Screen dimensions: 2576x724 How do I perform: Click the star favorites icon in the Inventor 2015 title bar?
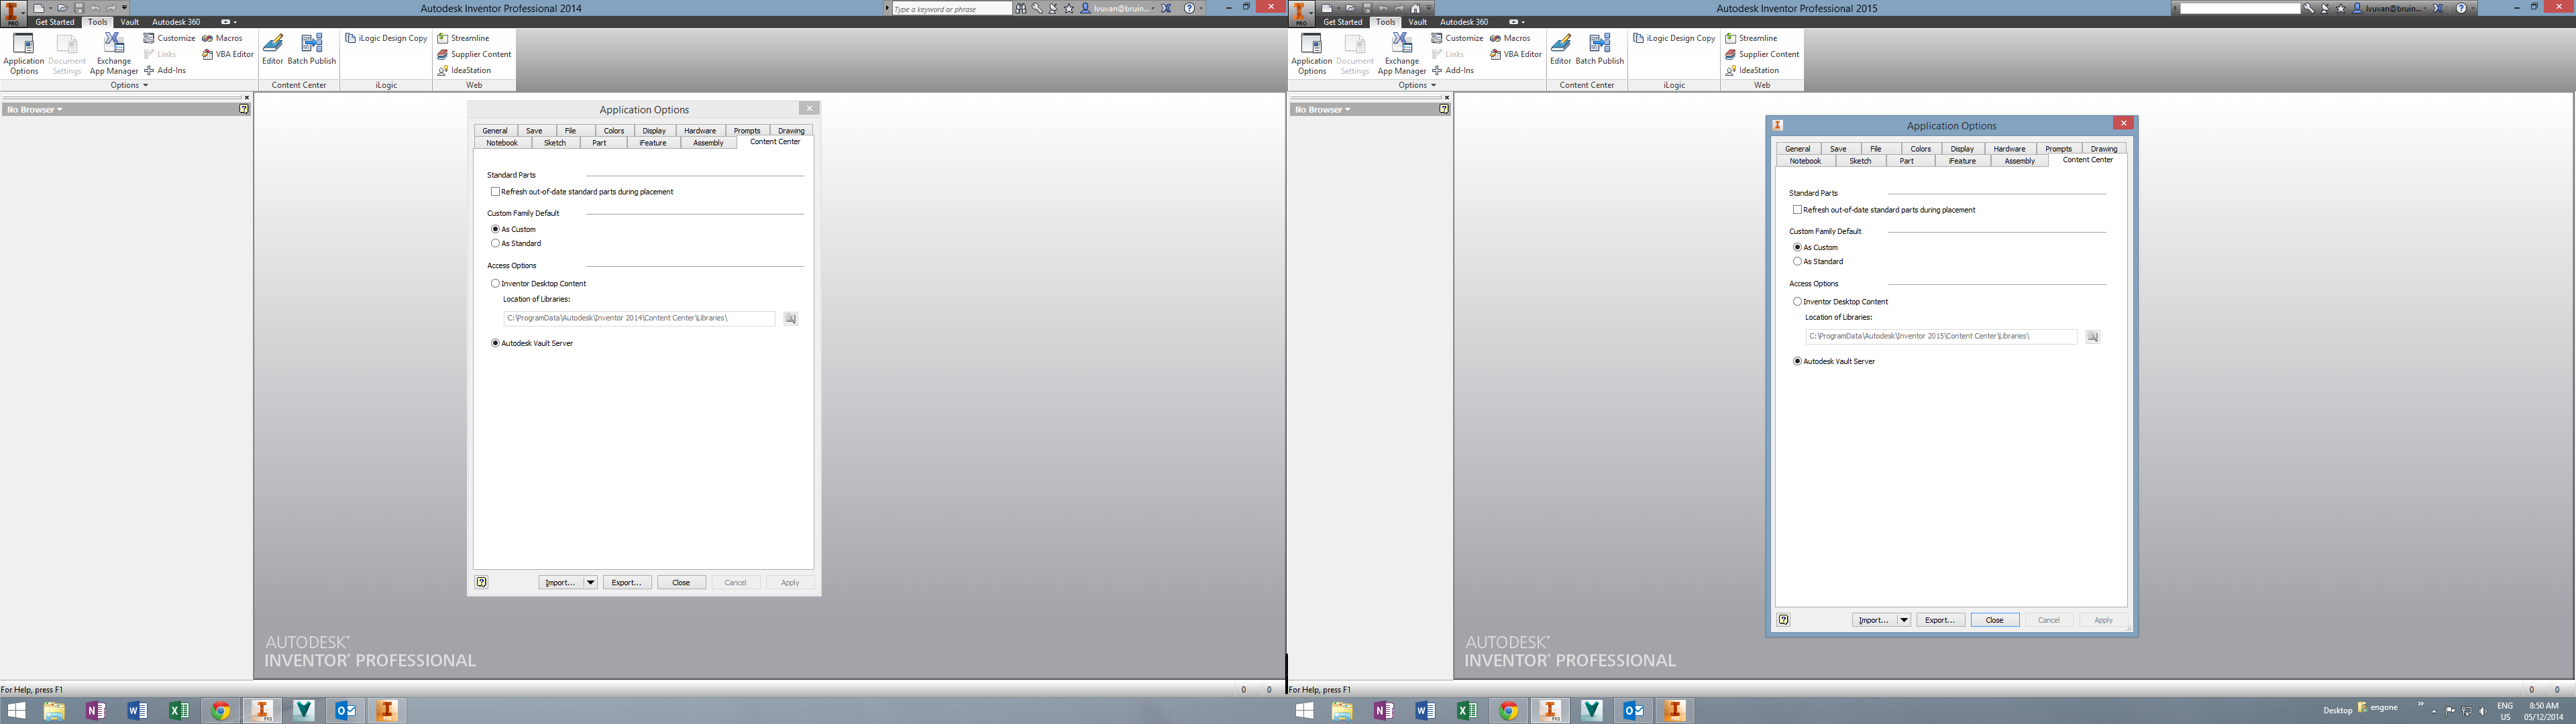pyautogui.click(x=2340, y=8)
